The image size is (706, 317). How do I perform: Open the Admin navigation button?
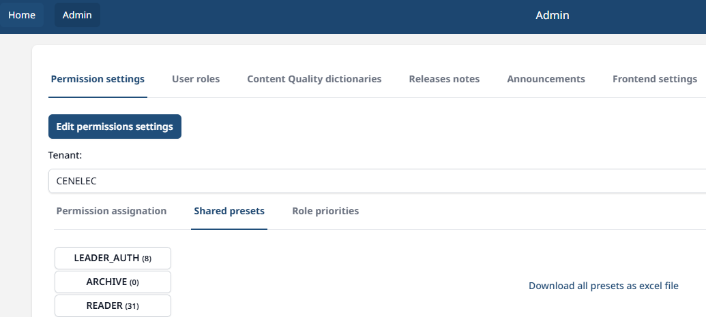point(77,15)
